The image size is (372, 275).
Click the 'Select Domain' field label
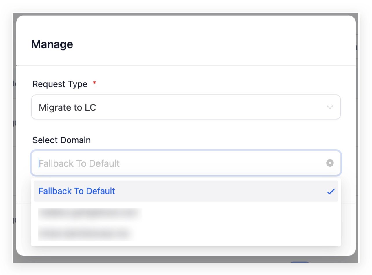pos(61,140)
